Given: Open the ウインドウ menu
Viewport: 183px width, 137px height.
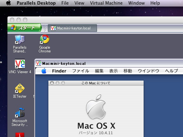Looking at the screenshot, I should pos(149,71).
